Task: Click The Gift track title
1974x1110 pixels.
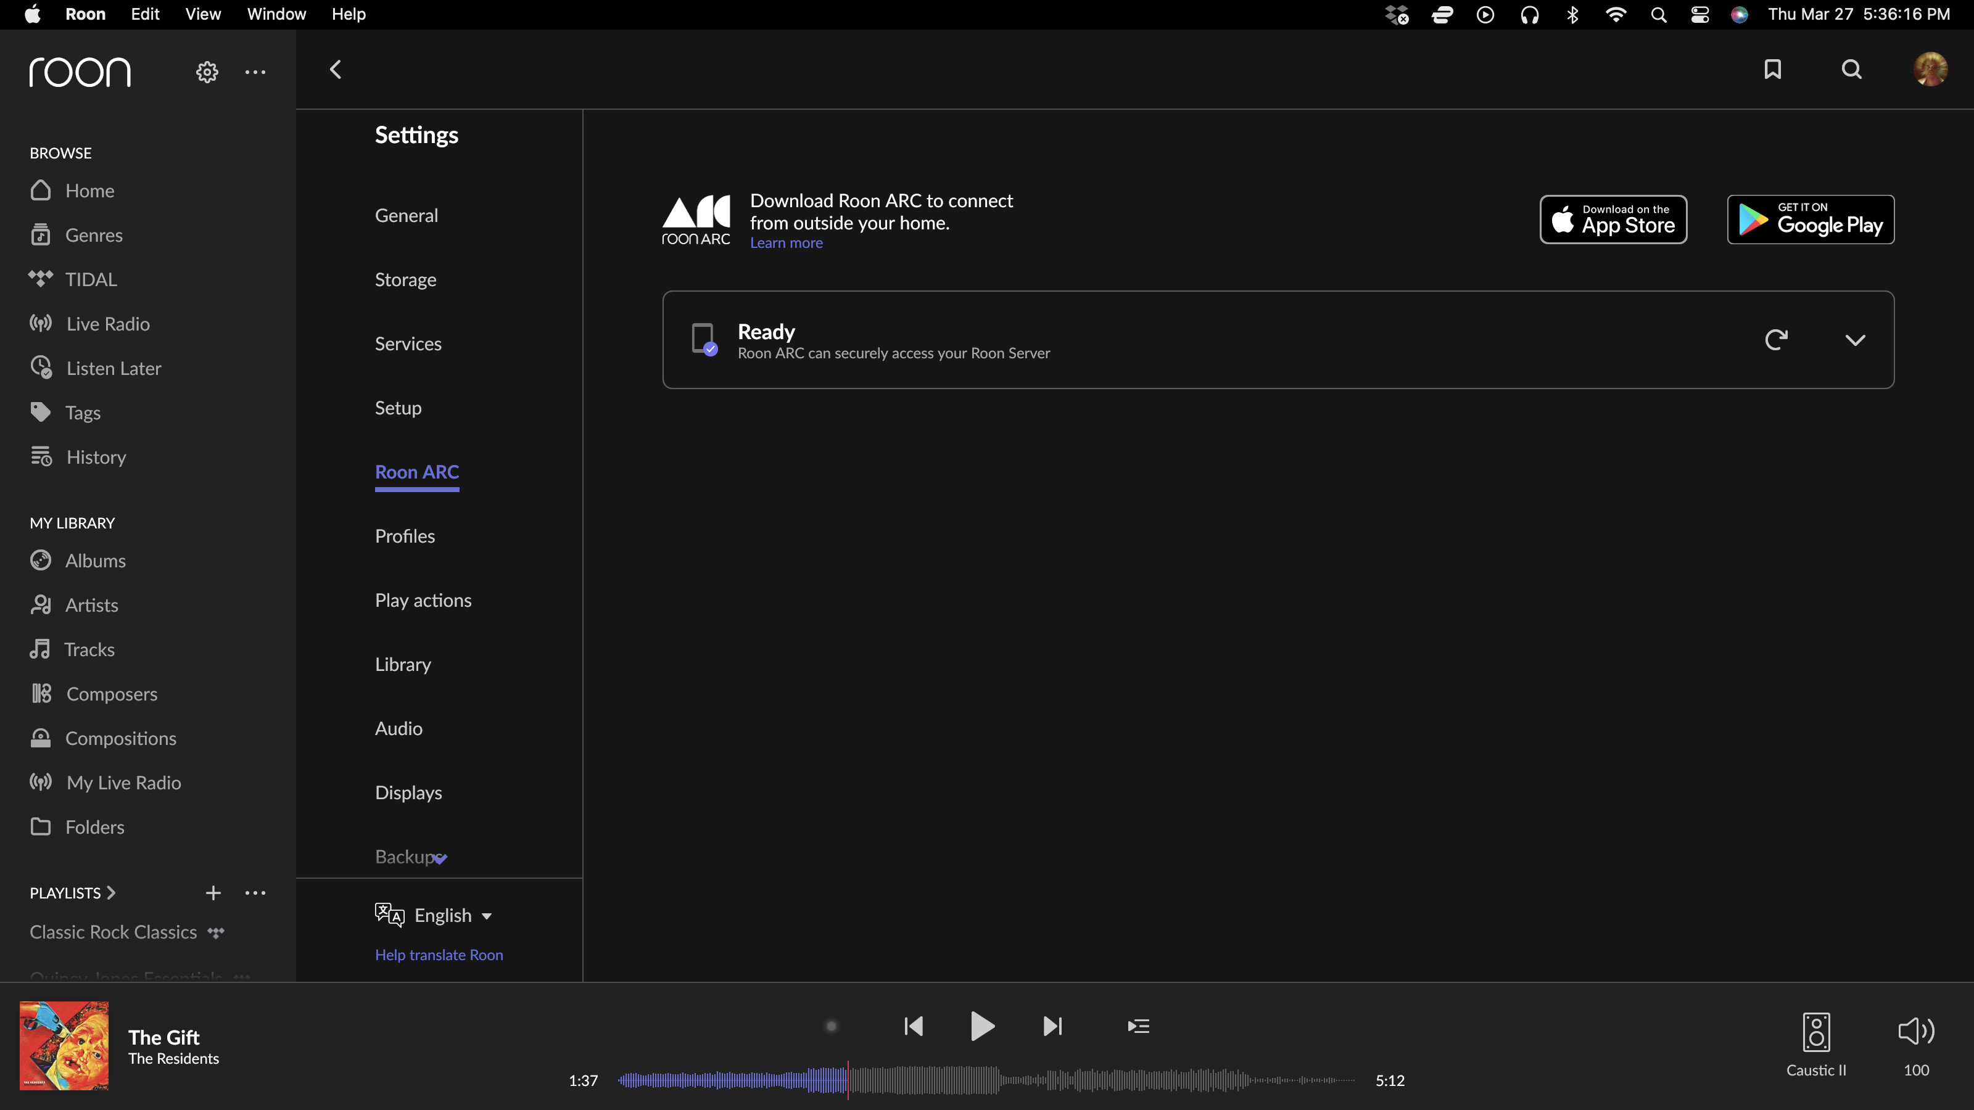Action: click(x=163, y=1037)
